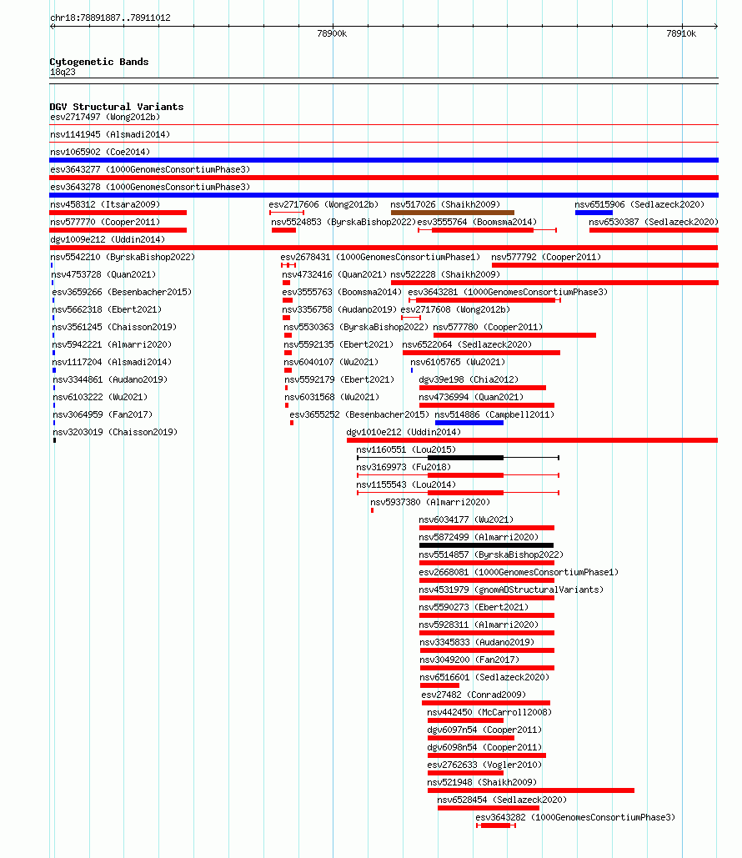Select the nsv1141945 (Alsmadi2014) variant label
The height and width of the screenshot is (858, 742).
click(110, 134)
